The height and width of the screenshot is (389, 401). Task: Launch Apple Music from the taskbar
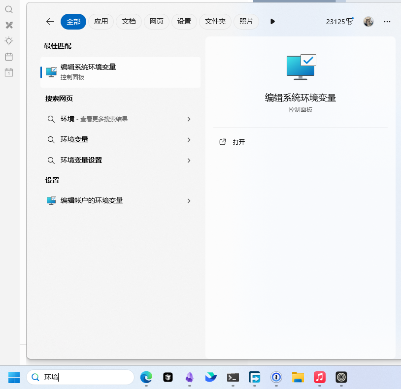320,377
